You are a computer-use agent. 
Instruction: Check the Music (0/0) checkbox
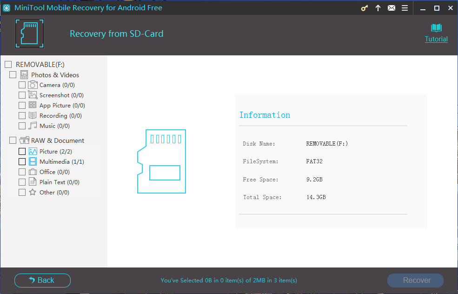22,126
